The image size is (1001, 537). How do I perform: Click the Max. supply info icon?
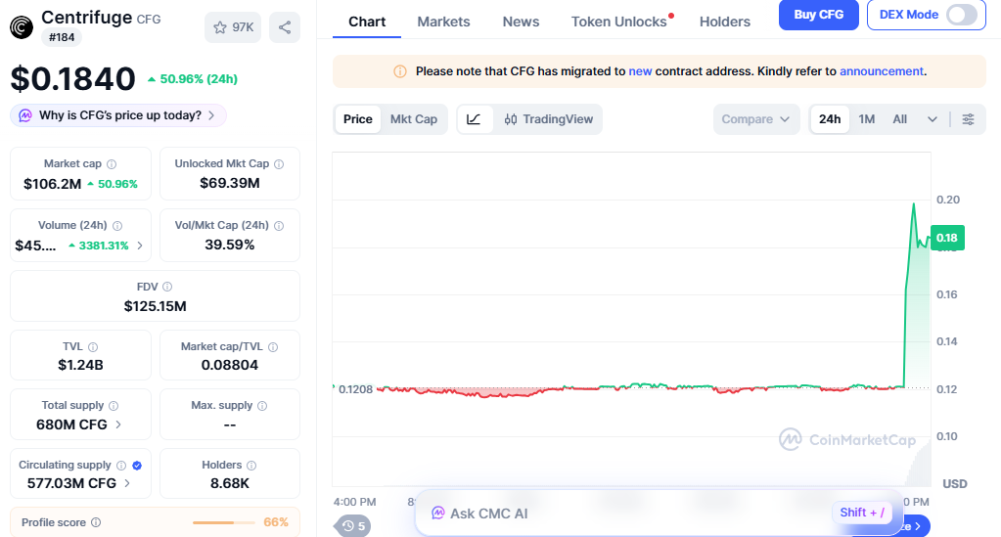262,406
